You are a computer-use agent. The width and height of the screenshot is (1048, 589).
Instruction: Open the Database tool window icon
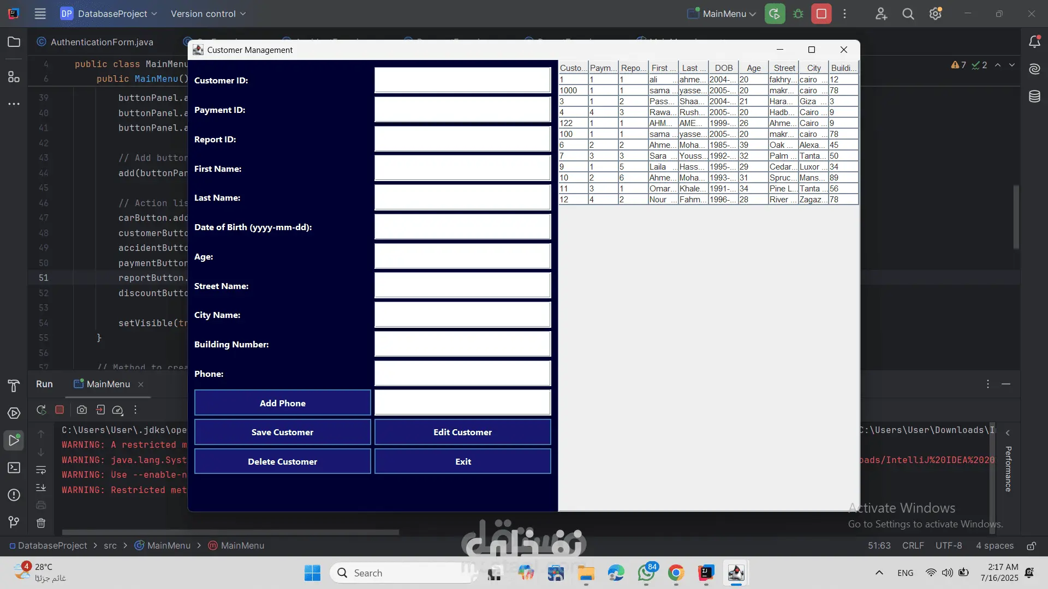click(x=1034, y=97)
